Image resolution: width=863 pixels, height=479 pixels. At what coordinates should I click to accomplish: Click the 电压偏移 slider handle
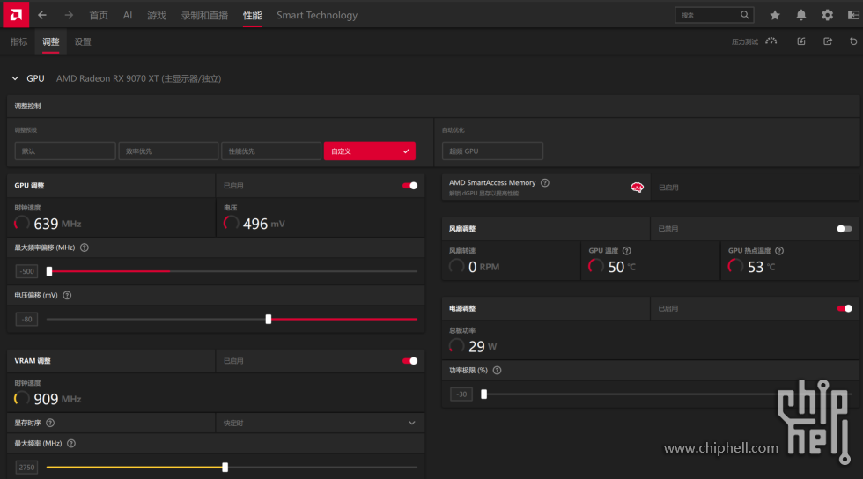[269, 320]
